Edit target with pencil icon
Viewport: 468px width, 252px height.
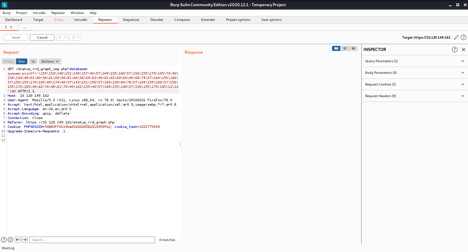pos(456,37)
